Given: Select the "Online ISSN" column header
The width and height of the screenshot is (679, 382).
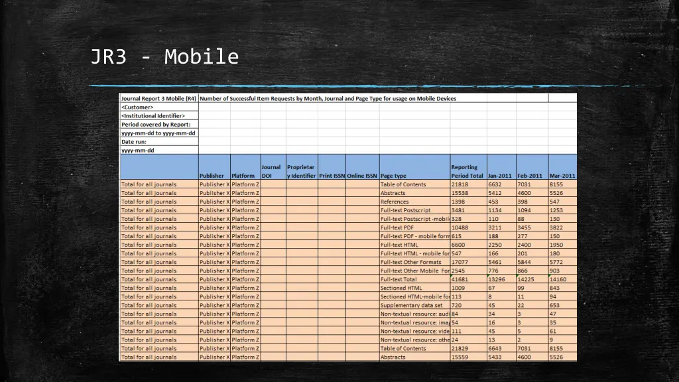Looking at the screenshot, I should [x=363, y=167].
